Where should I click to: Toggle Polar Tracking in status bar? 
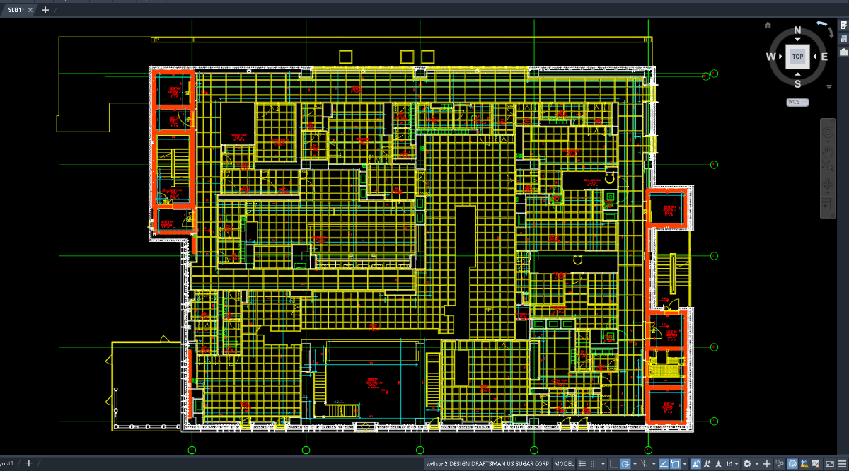click(625, 464)
